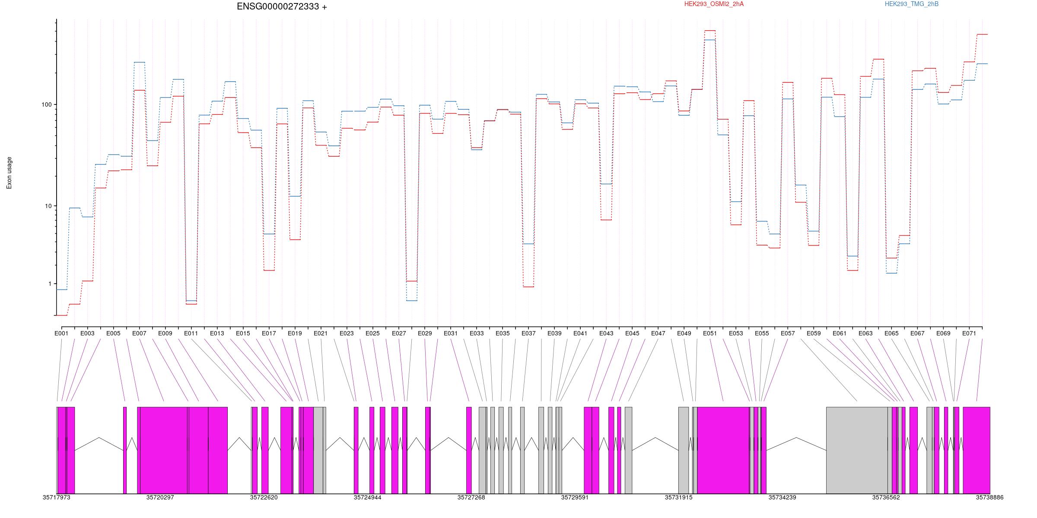Click exon label E031
This screenshot has width=1037, height=518.
(451, 333)
